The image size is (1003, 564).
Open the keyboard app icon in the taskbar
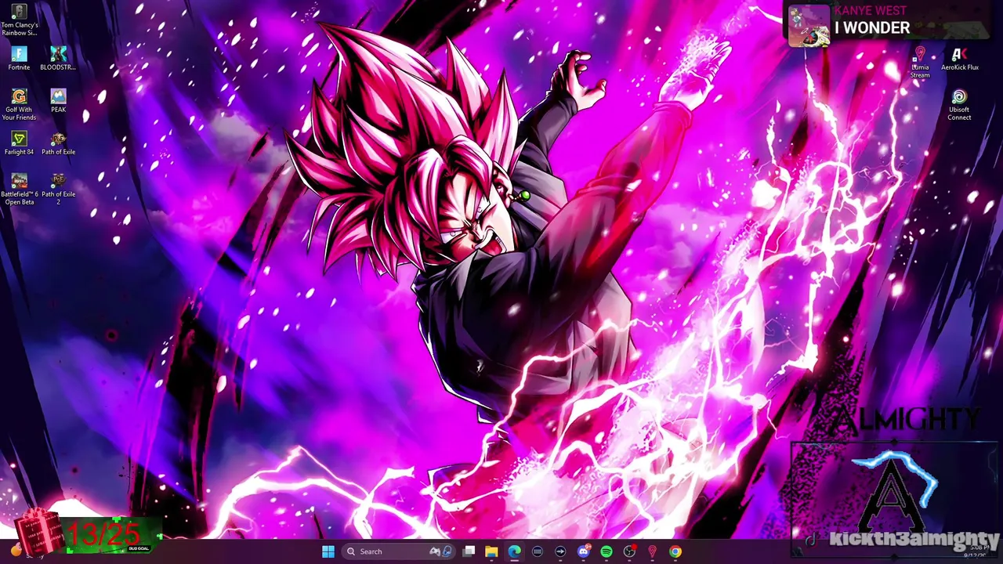coord(538,551)
